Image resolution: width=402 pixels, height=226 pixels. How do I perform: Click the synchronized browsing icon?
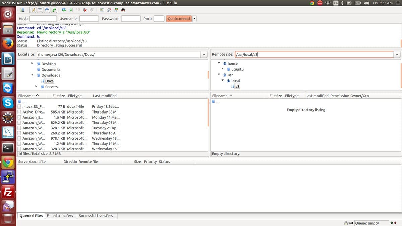tap(116, 10)
